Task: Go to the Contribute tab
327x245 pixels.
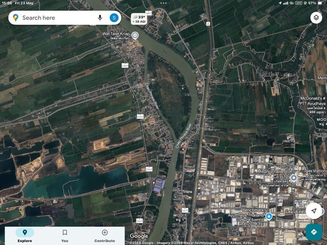Action: click(x=105, y=236)
